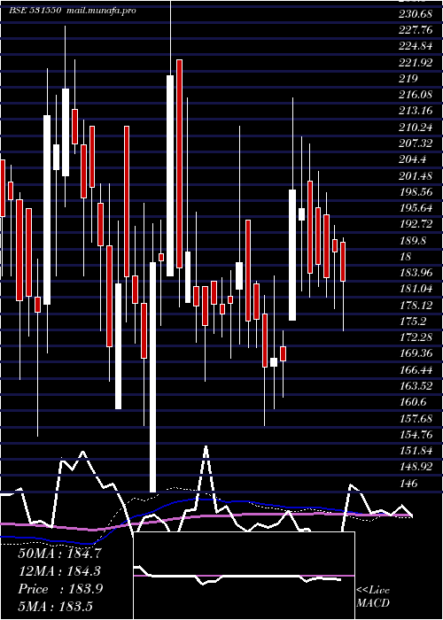The height and width of the screenshot is (620, 443).
Task: Click the 198.56 price axis label
Action: tap(416, 191)
